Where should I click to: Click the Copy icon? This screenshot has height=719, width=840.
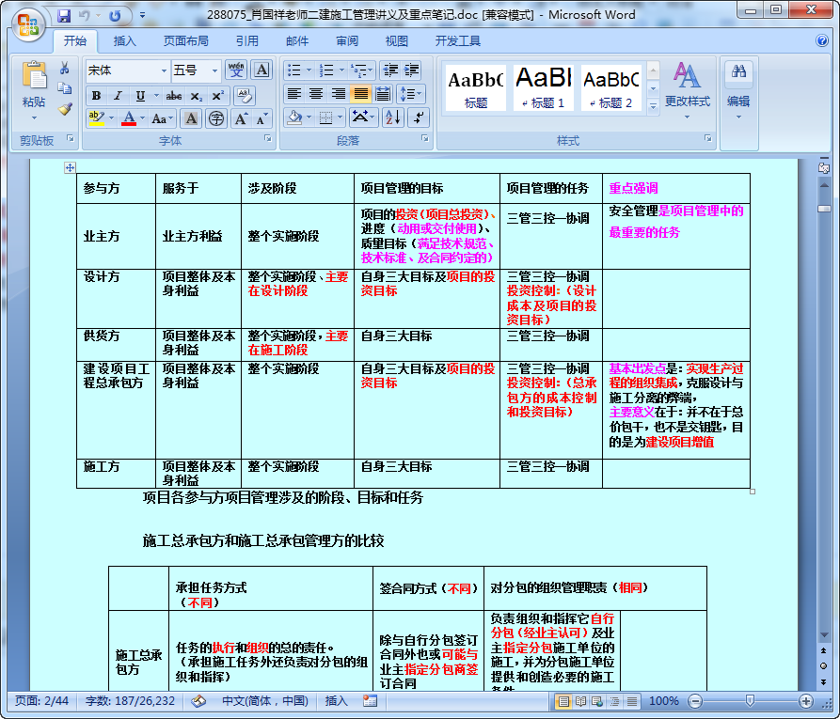tap(65, 88)
